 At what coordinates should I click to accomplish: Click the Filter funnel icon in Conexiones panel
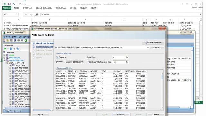coord(14,49)
